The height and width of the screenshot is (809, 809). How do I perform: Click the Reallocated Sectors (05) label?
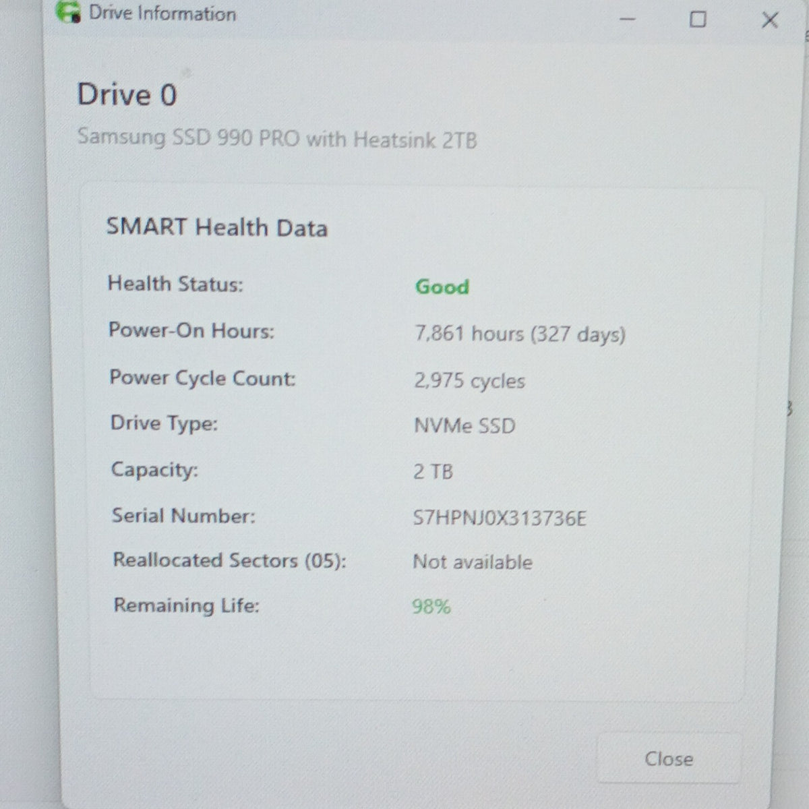coord(229,560)
